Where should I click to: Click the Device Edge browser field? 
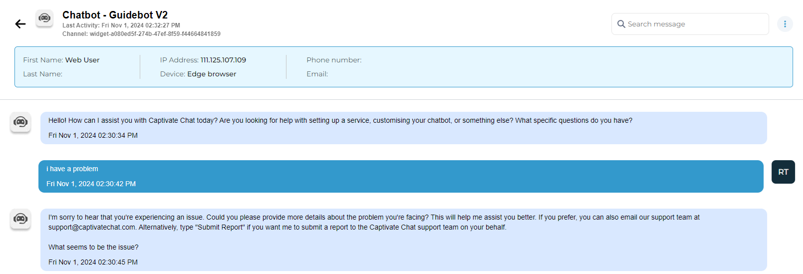212,74
